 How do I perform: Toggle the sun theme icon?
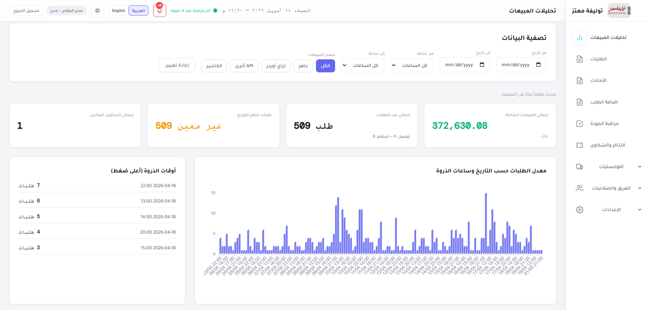[97, 11]
